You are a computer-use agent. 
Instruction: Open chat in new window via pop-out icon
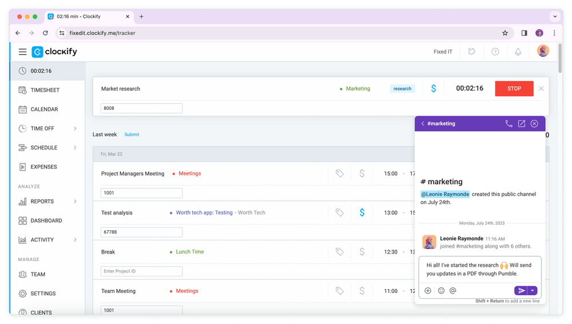(522, 124)
